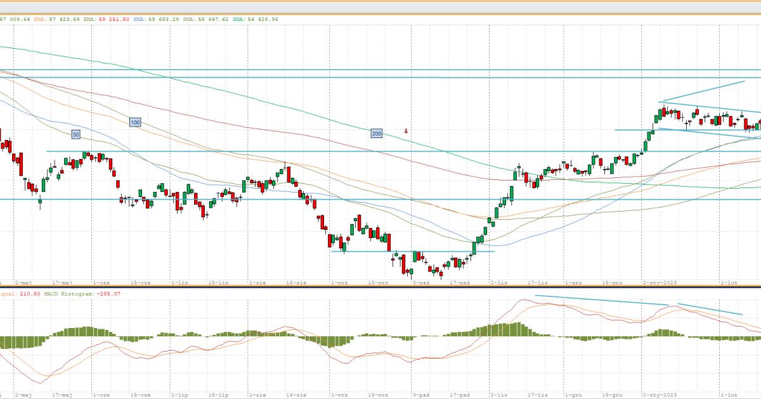Select the rising trendline above January candles
Screen dimensions: 761x399
703,91
